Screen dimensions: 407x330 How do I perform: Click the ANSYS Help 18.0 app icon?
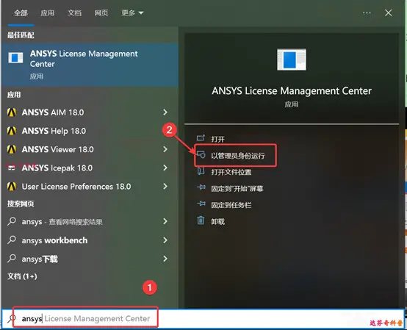coord(12,131)
